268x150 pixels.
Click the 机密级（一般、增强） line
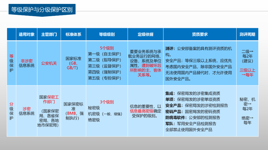point(105,114)
